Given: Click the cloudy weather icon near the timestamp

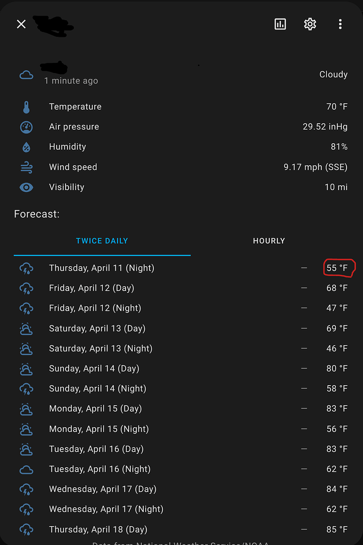Looking at the screenshot, I should click(27, 75).
